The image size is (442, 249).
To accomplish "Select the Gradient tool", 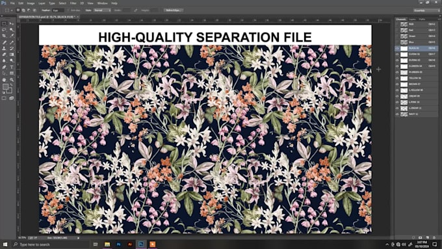I will (x=12, y=55).
